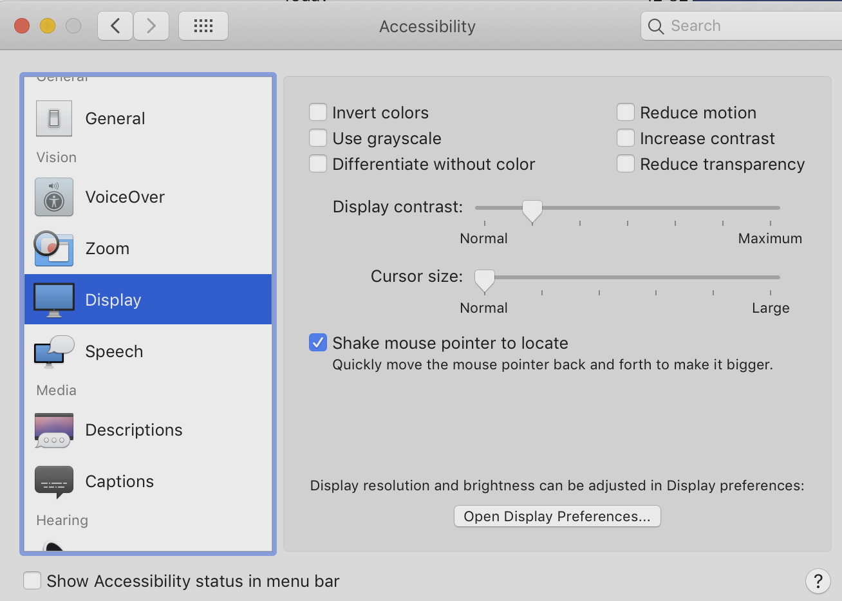
Task: Select the General switch icon in sidebar
Action: coord(54,118)
